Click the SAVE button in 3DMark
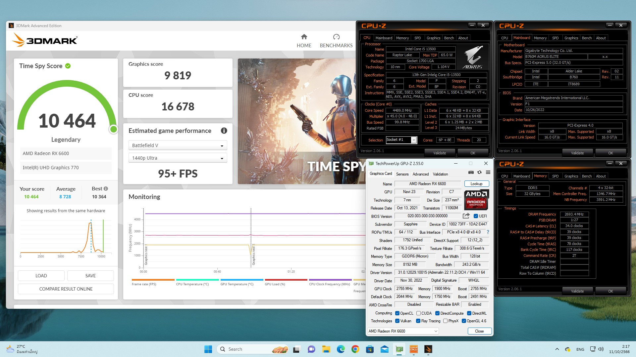This screenshot has width=636, height=357. 90,276
